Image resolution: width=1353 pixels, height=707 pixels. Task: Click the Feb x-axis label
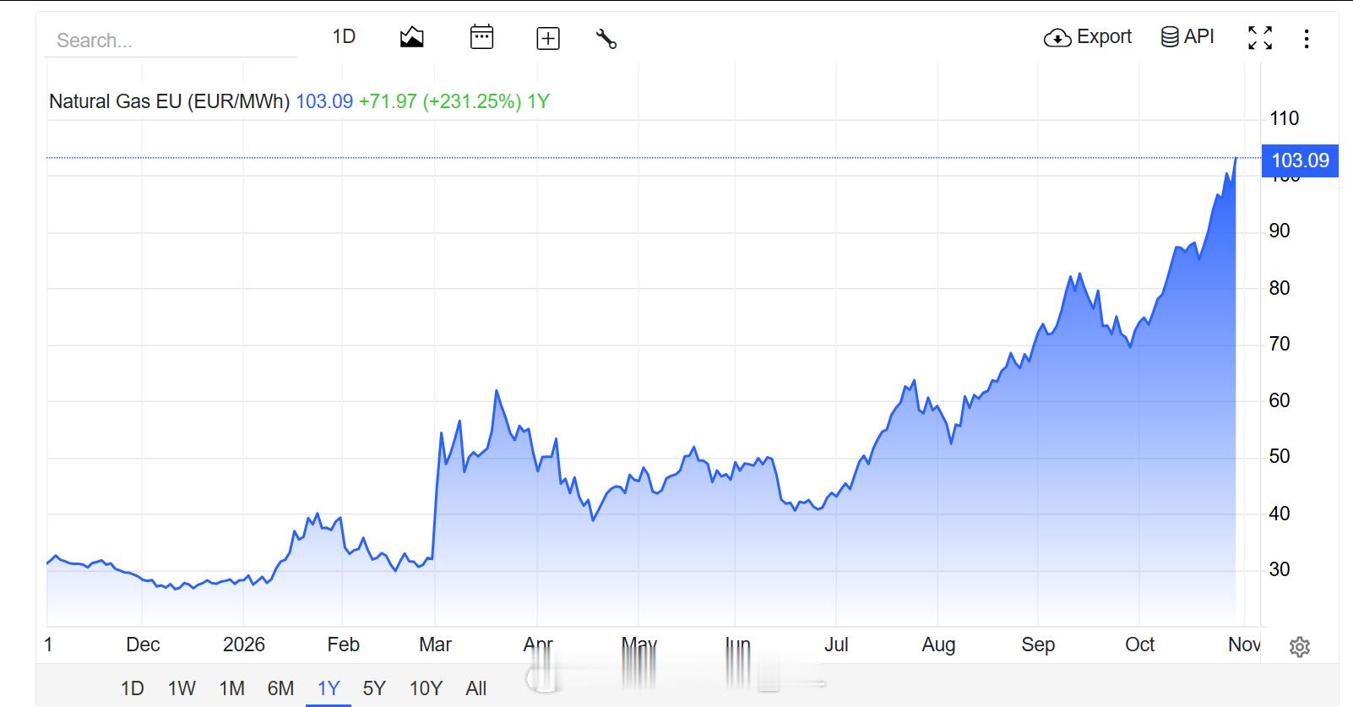point(343,644)
